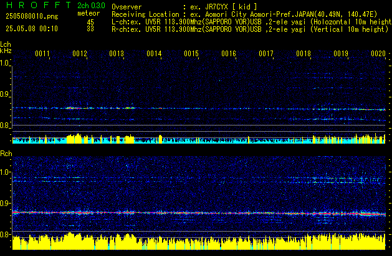This screenshot has width=392, height=256.
Task: Click the 0018 time marker
Action: point(304,54)
